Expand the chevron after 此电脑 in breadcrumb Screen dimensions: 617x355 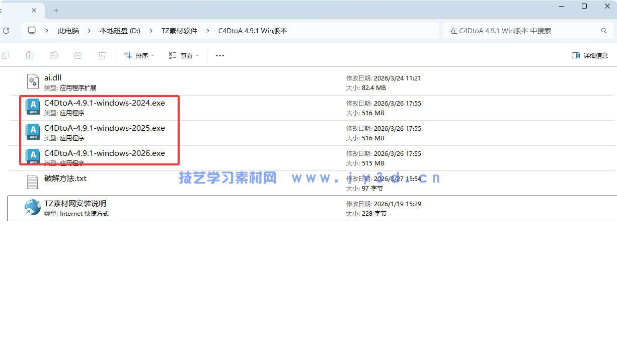click(89, 31)
